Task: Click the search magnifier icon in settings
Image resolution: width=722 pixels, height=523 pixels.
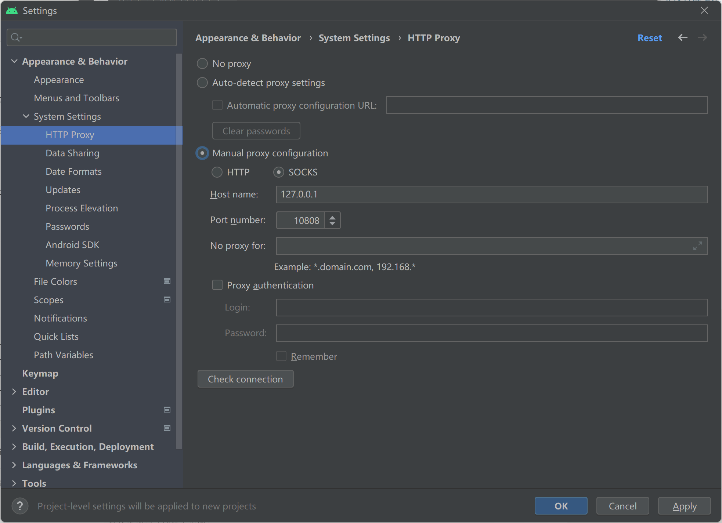Action: pos(16,37)
